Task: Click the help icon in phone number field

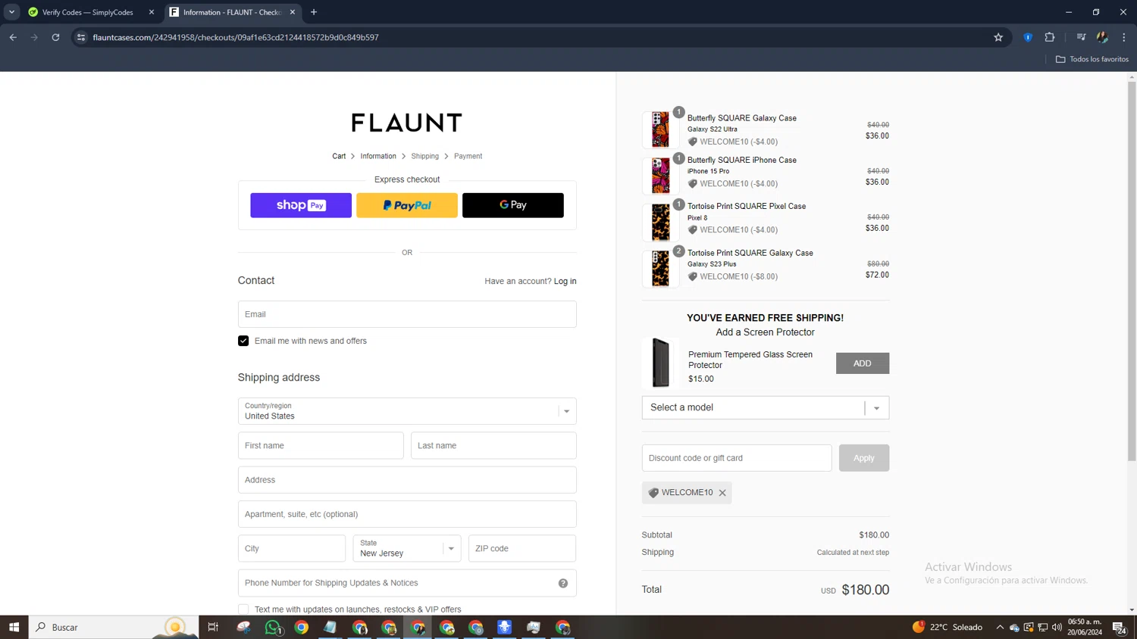Action: tap(563, 583)
